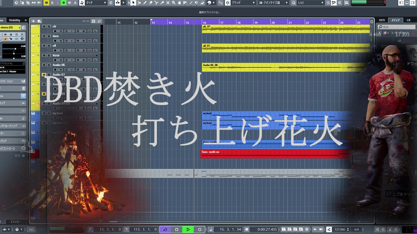Toggle the global Solo S button
Image resolution: width=417 pixels, height=234 pixels.
[52, 3]
